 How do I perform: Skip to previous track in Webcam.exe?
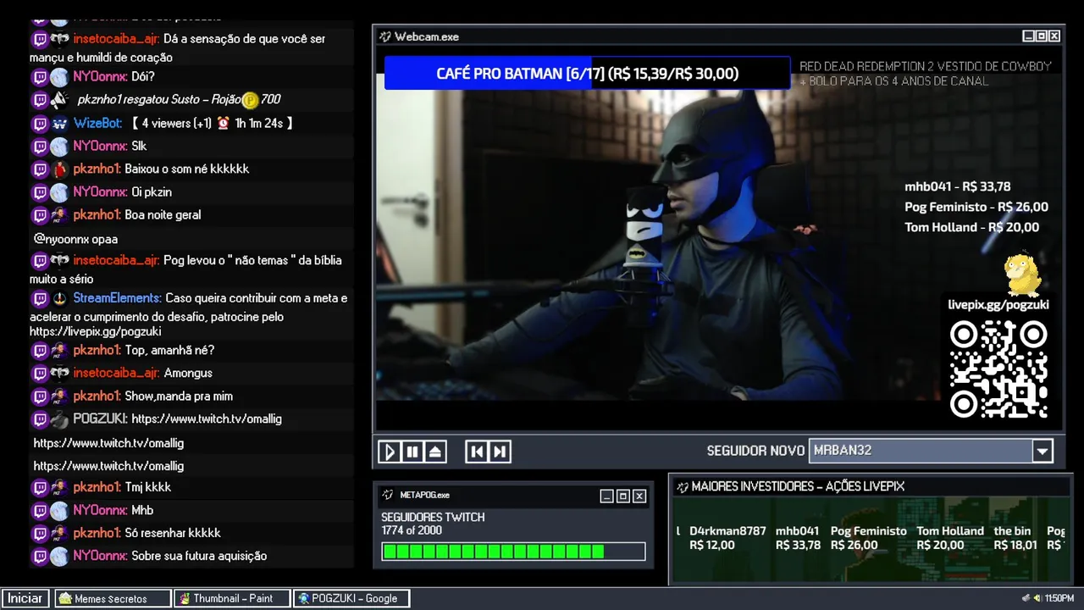[x=477, y=452]
